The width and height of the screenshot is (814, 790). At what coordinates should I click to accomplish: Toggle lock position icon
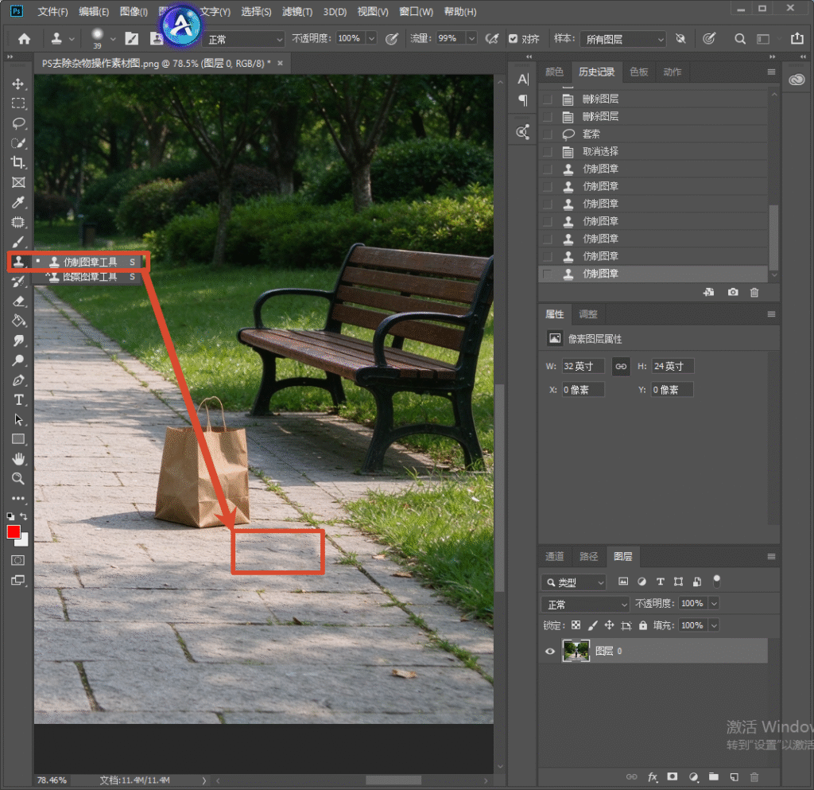(609, 625)
